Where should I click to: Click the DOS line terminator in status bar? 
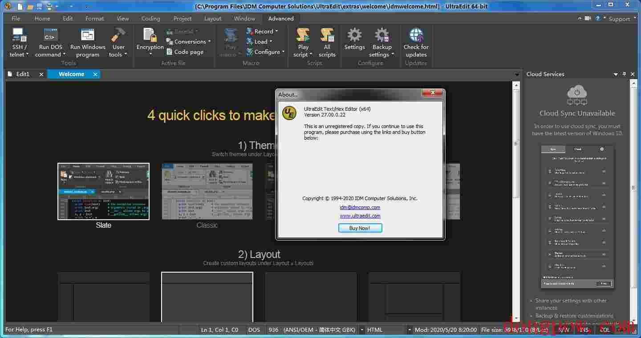pos(254,330)
